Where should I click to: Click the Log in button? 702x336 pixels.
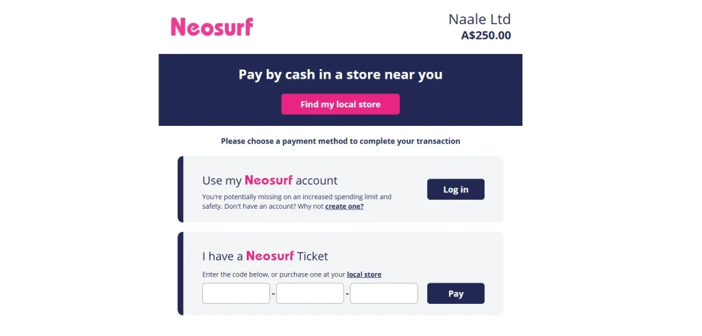click(x=455, y=190)
